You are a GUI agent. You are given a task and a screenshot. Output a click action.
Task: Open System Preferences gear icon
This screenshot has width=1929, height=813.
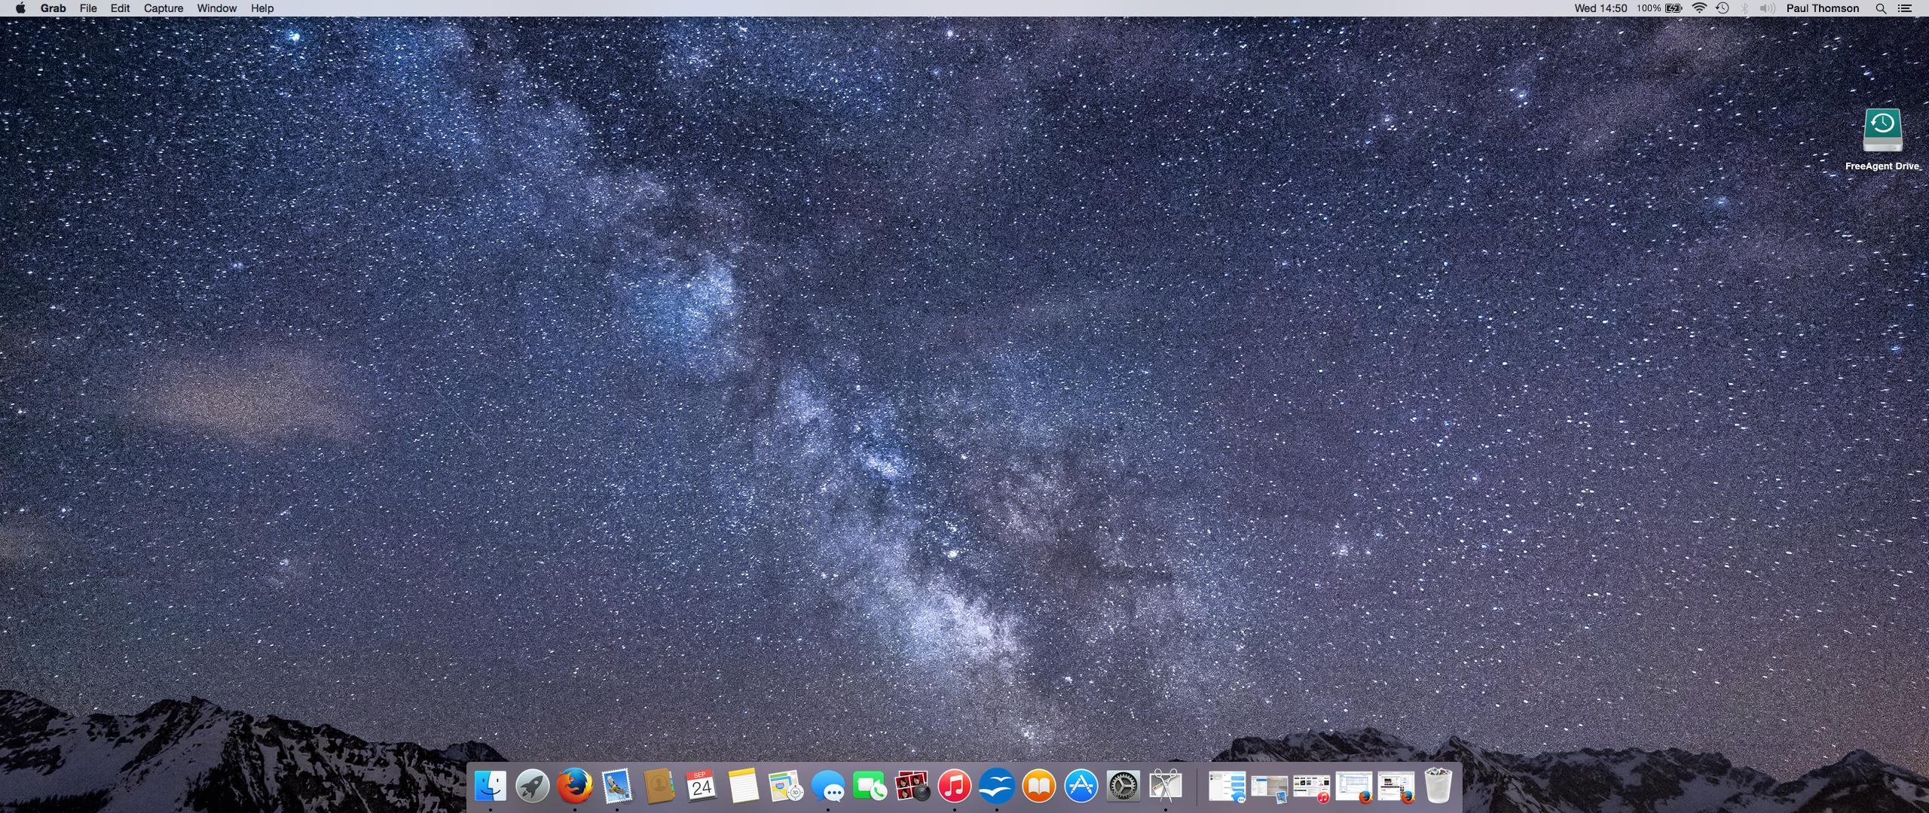(x=1123, y=787)
